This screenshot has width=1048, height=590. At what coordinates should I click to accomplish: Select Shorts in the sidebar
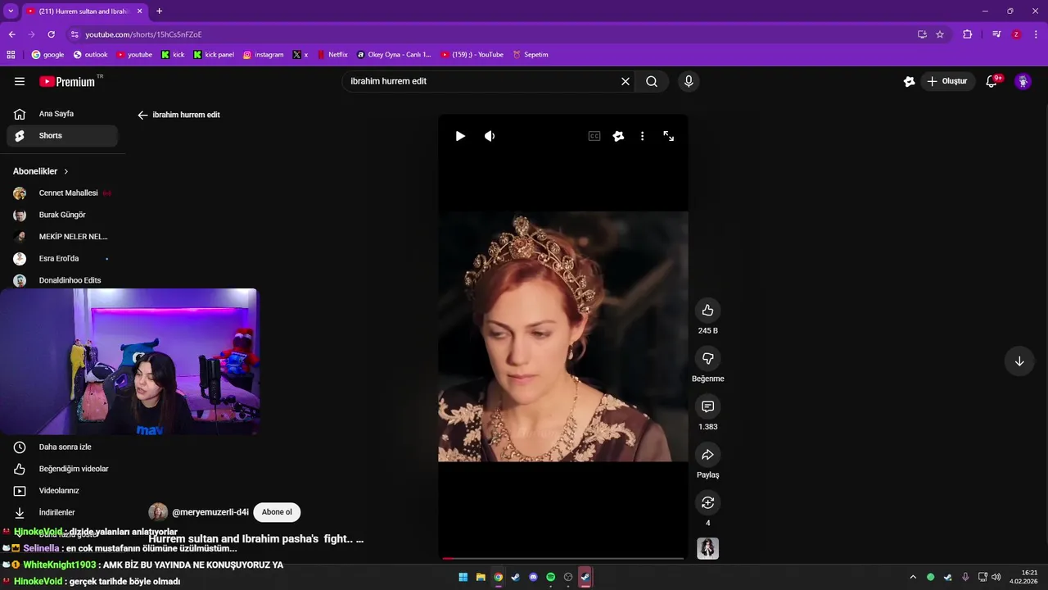[62, 136]
